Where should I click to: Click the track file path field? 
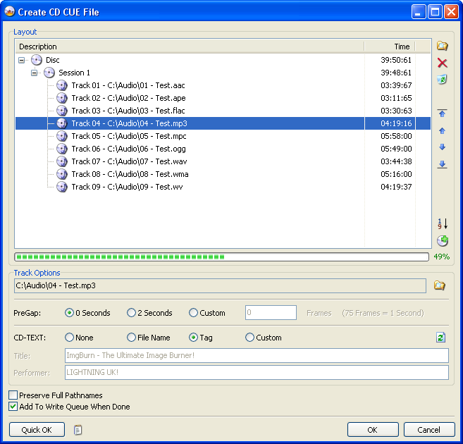coord(220,285)
